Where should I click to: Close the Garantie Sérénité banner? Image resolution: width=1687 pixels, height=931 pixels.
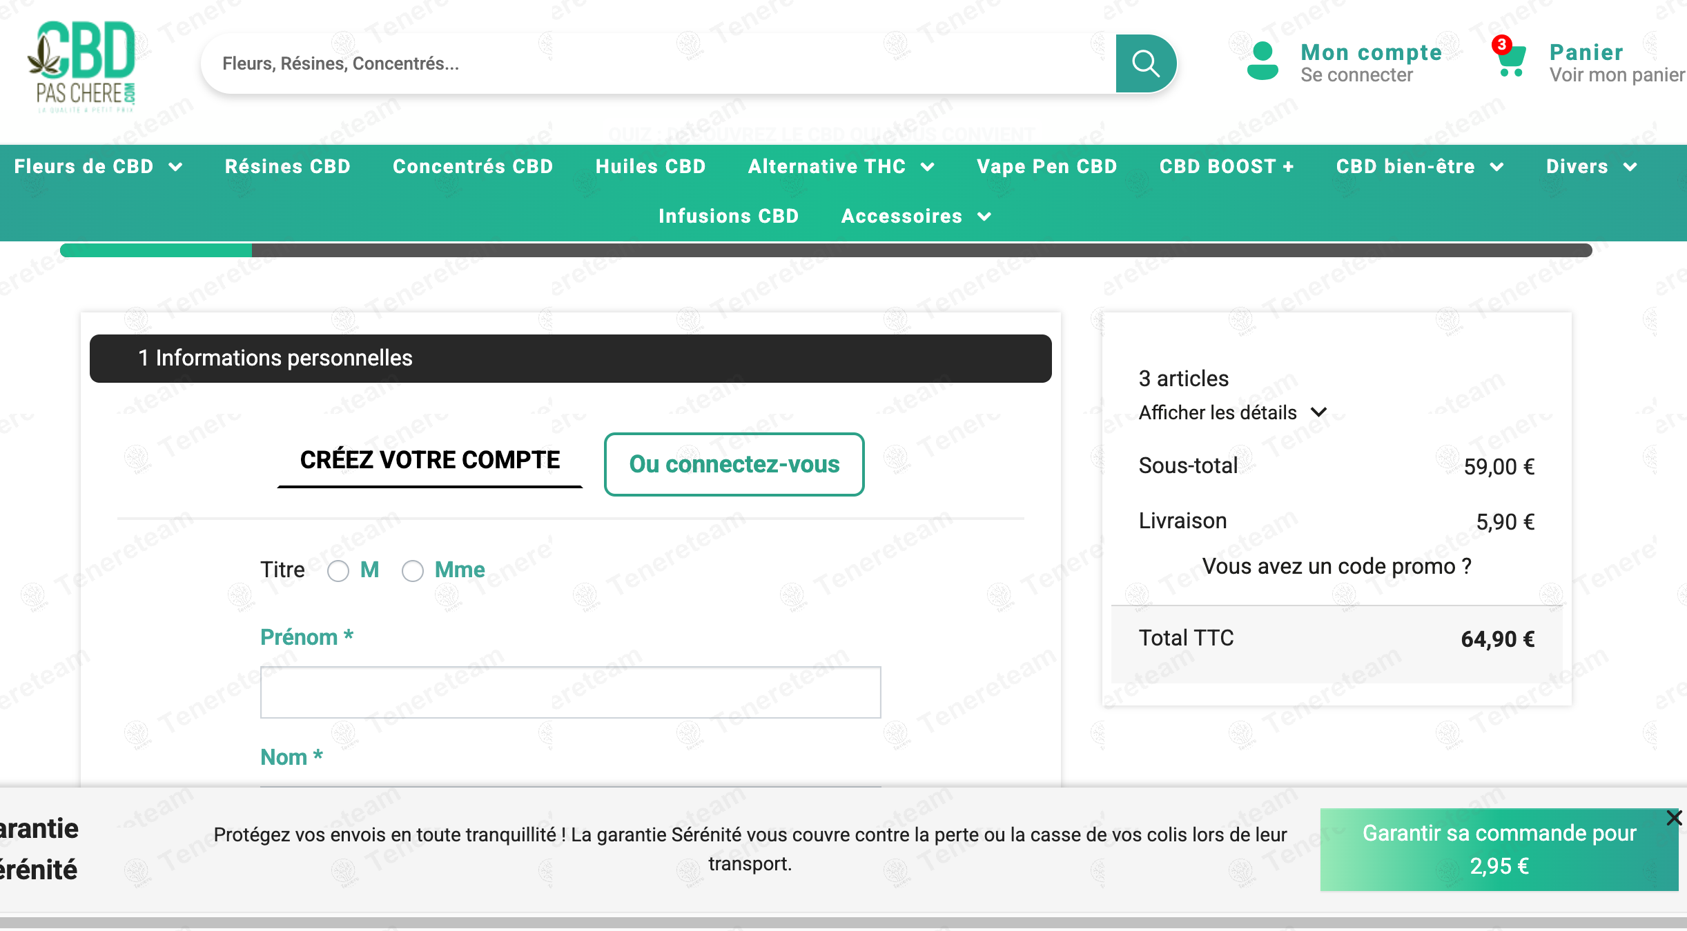pos(1674,818)
